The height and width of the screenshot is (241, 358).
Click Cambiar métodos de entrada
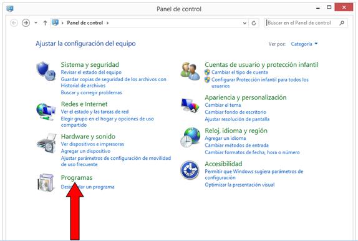pos(237,145)
